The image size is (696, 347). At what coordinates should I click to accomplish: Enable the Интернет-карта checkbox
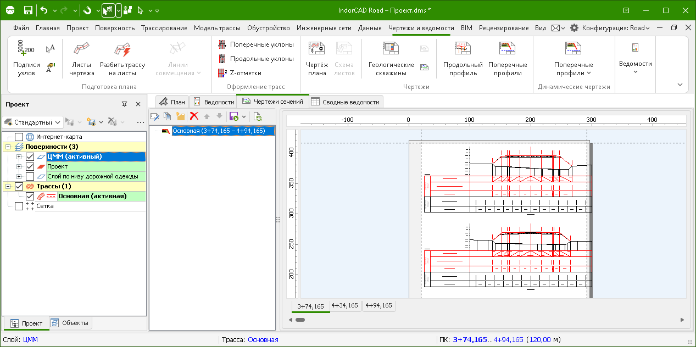pos(19,137)
